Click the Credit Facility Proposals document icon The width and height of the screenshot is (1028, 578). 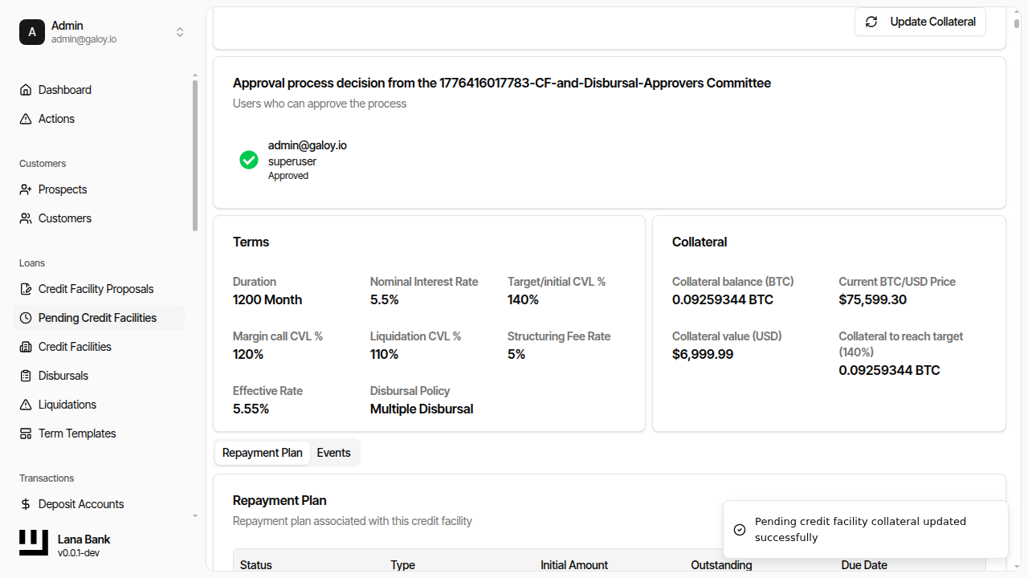[x=26, y=289]
